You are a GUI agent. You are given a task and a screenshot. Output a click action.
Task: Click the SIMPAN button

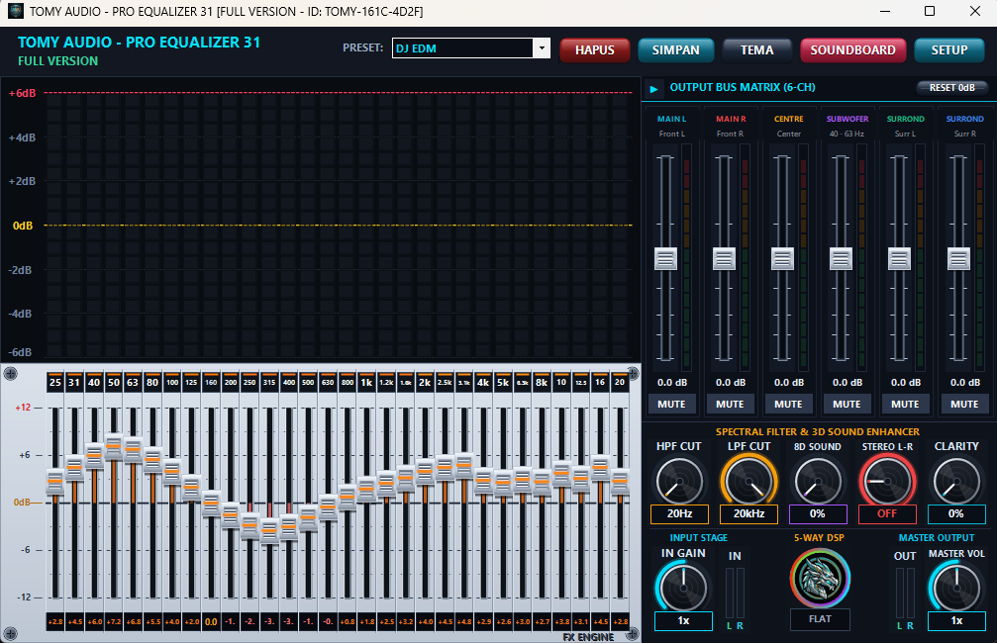coord(675,50)
